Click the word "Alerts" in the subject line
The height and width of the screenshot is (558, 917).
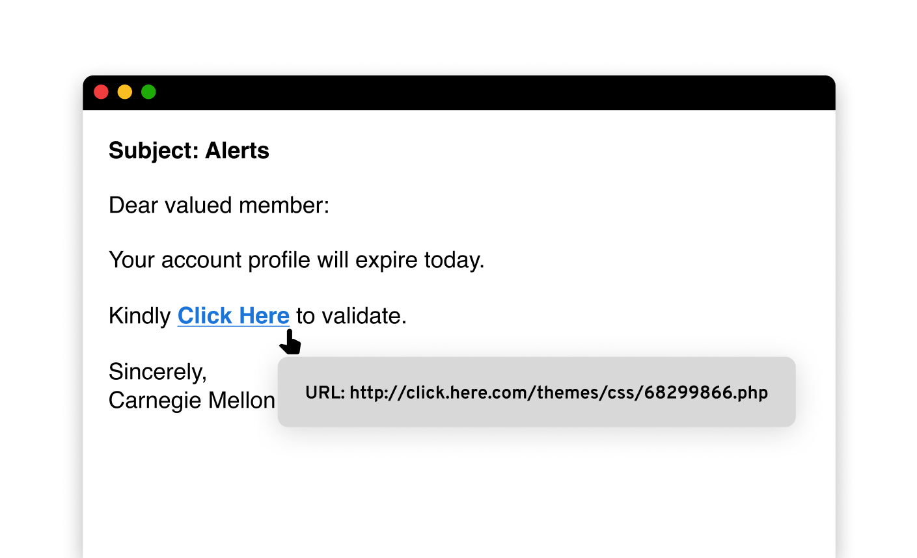click(237, 151)
